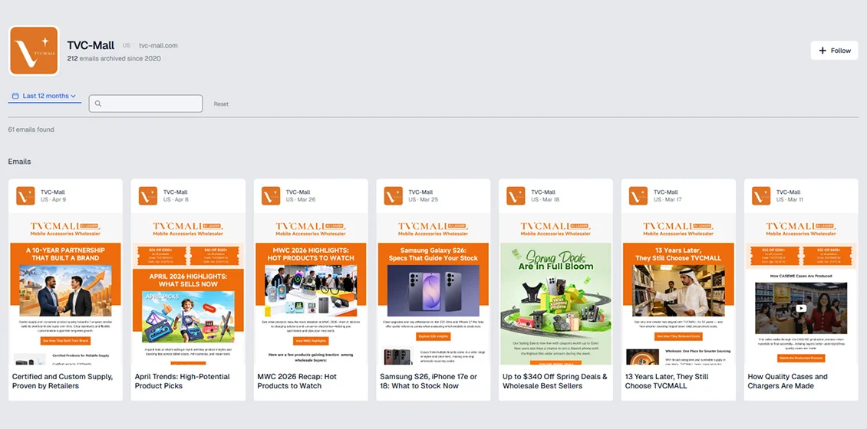Click orange button in CASEME production email
Screen dimensions: 867x429
[801, 358]
